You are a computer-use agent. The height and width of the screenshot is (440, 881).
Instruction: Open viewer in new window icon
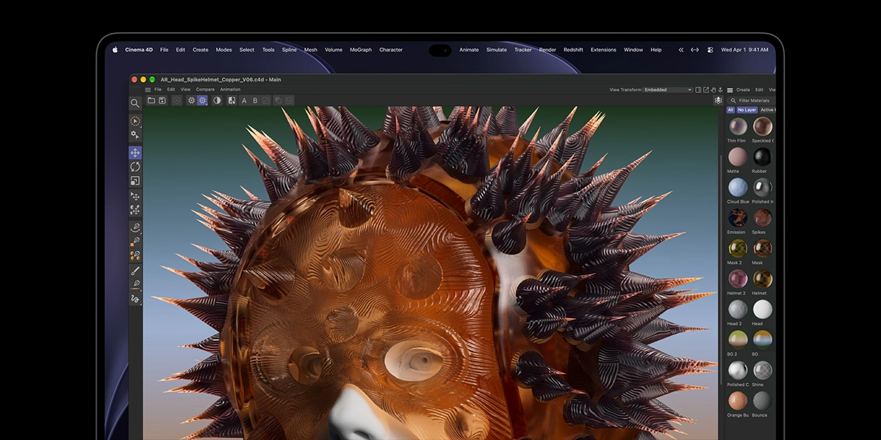pyautogui.click(x=705, y=89)
